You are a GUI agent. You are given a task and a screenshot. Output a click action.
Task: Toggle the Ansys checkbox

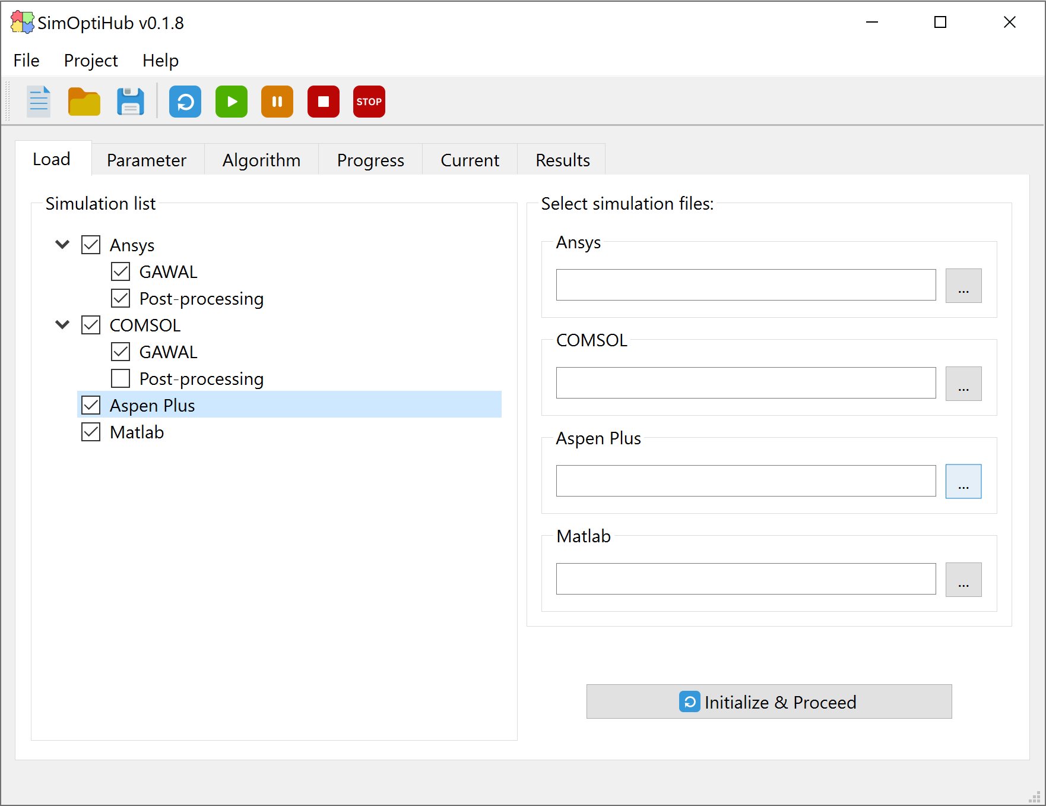click(91, 245)
